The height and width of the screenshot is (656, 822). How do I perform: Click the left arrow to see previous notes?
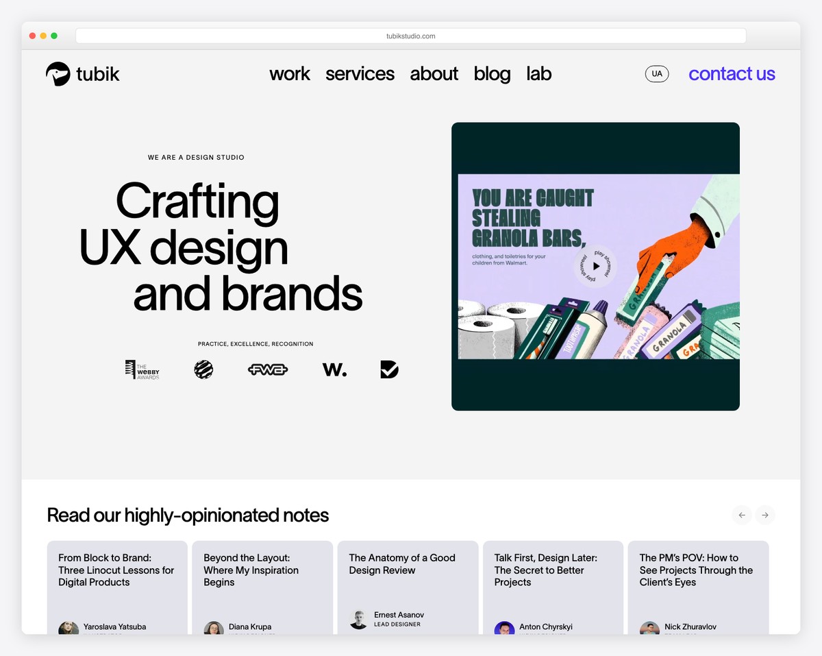[x=742, y=515]
